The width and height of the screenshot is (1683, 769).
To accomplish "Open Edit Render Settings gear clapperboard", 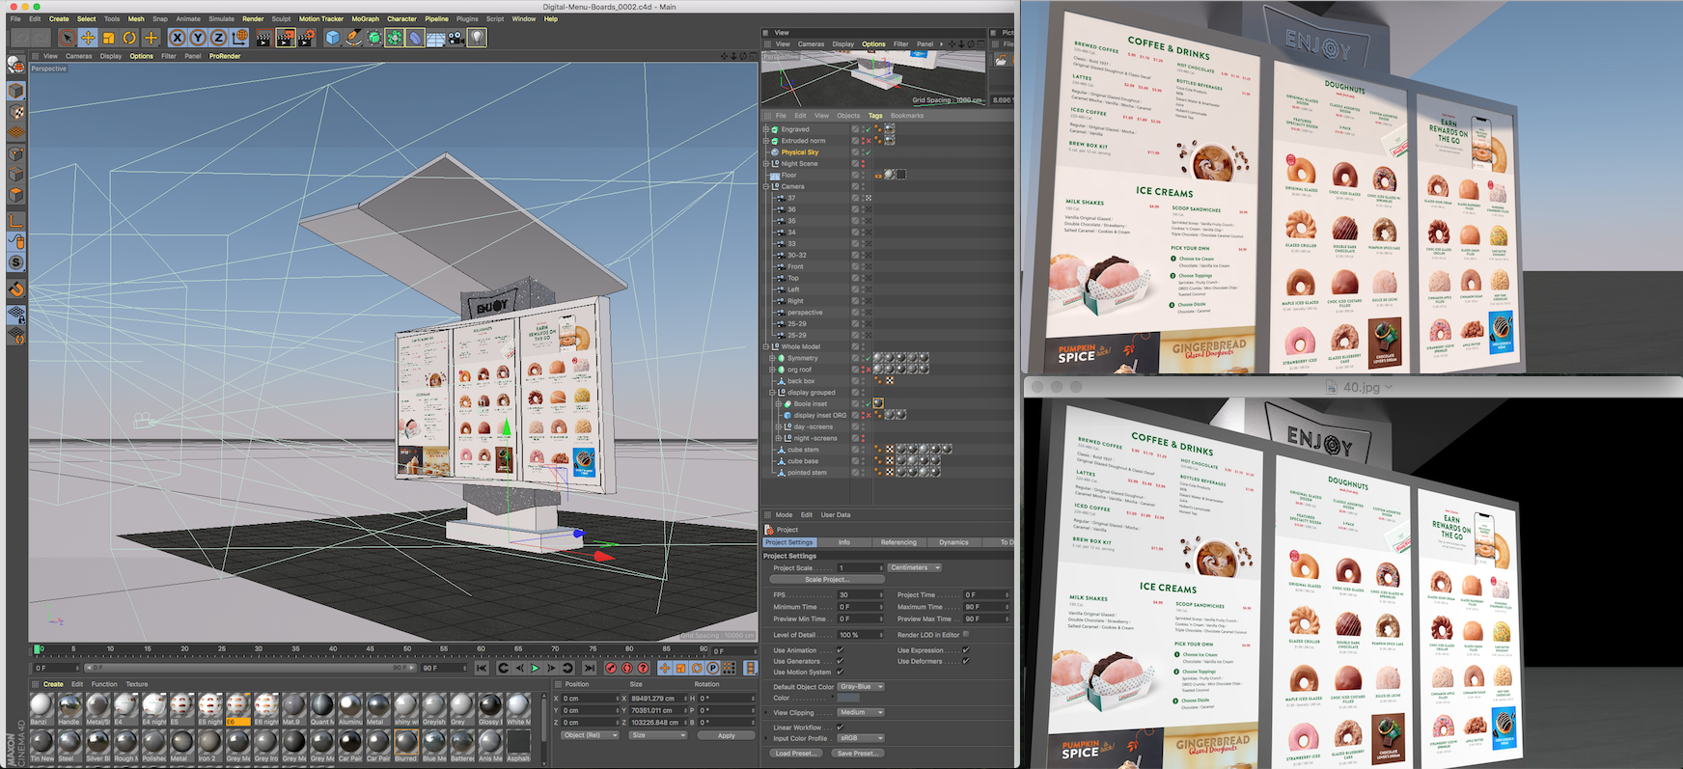I will tap(307, 38).
